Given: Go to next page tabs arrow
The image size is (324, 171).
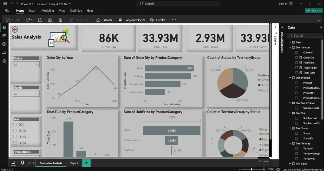Looking at the screenshot, I should (33, 163).
